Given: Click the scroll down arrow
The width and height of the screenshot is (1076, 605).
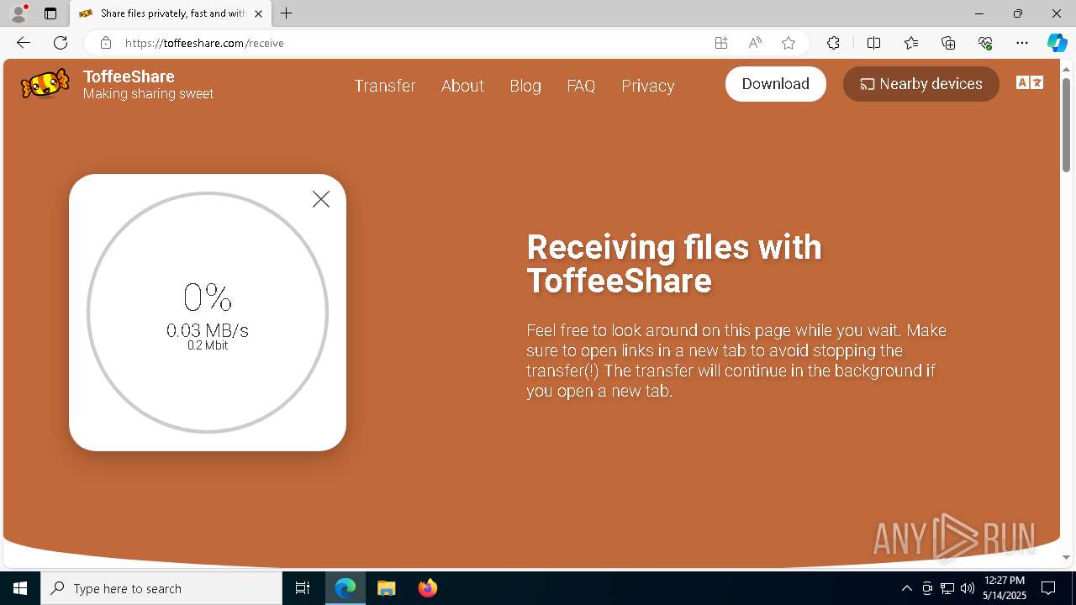Looking at the screenshot, I should [x=1066, y=557].
